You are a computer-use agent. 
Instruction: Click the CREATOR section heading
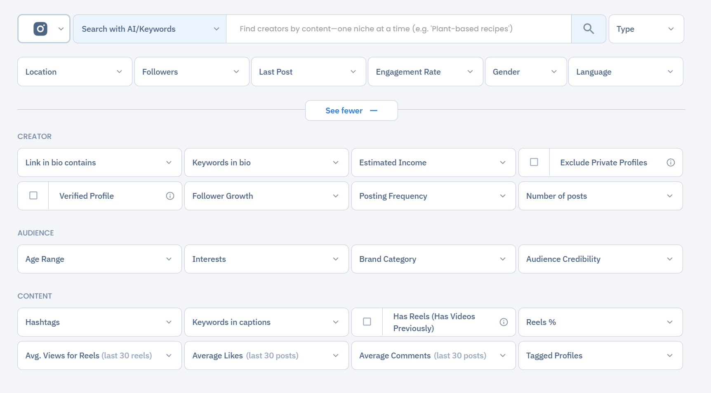[x=35, y=136]
